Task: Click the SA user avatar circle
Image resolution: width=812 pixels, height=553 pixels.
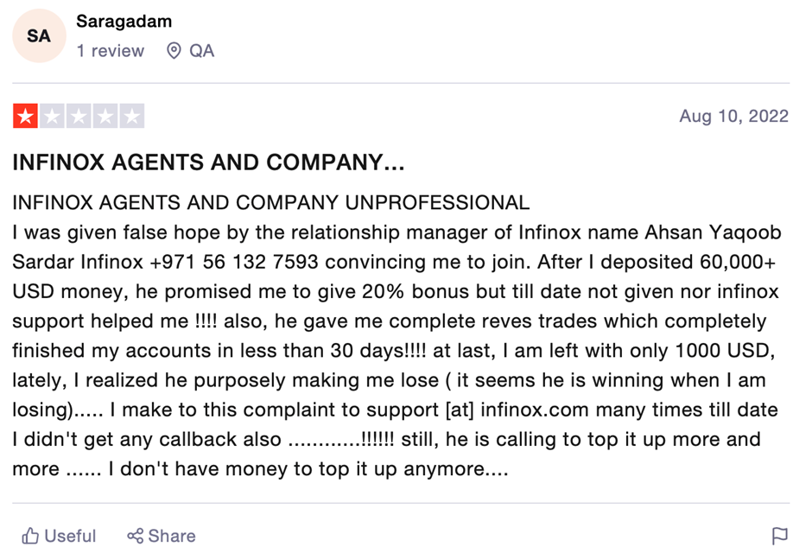Action: 40,35
